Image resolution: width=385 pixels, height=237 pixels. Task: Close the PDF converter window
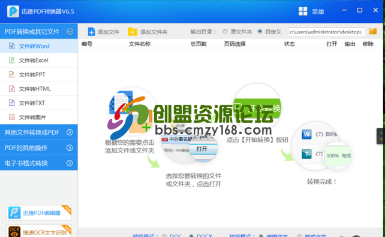click(x=375, y=10)
